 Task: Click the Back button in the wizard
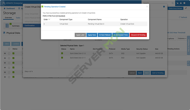[x=140, y=73]
